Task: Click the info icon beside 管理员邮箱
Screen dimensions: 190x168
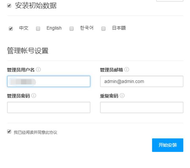Action: coord(127,70)
